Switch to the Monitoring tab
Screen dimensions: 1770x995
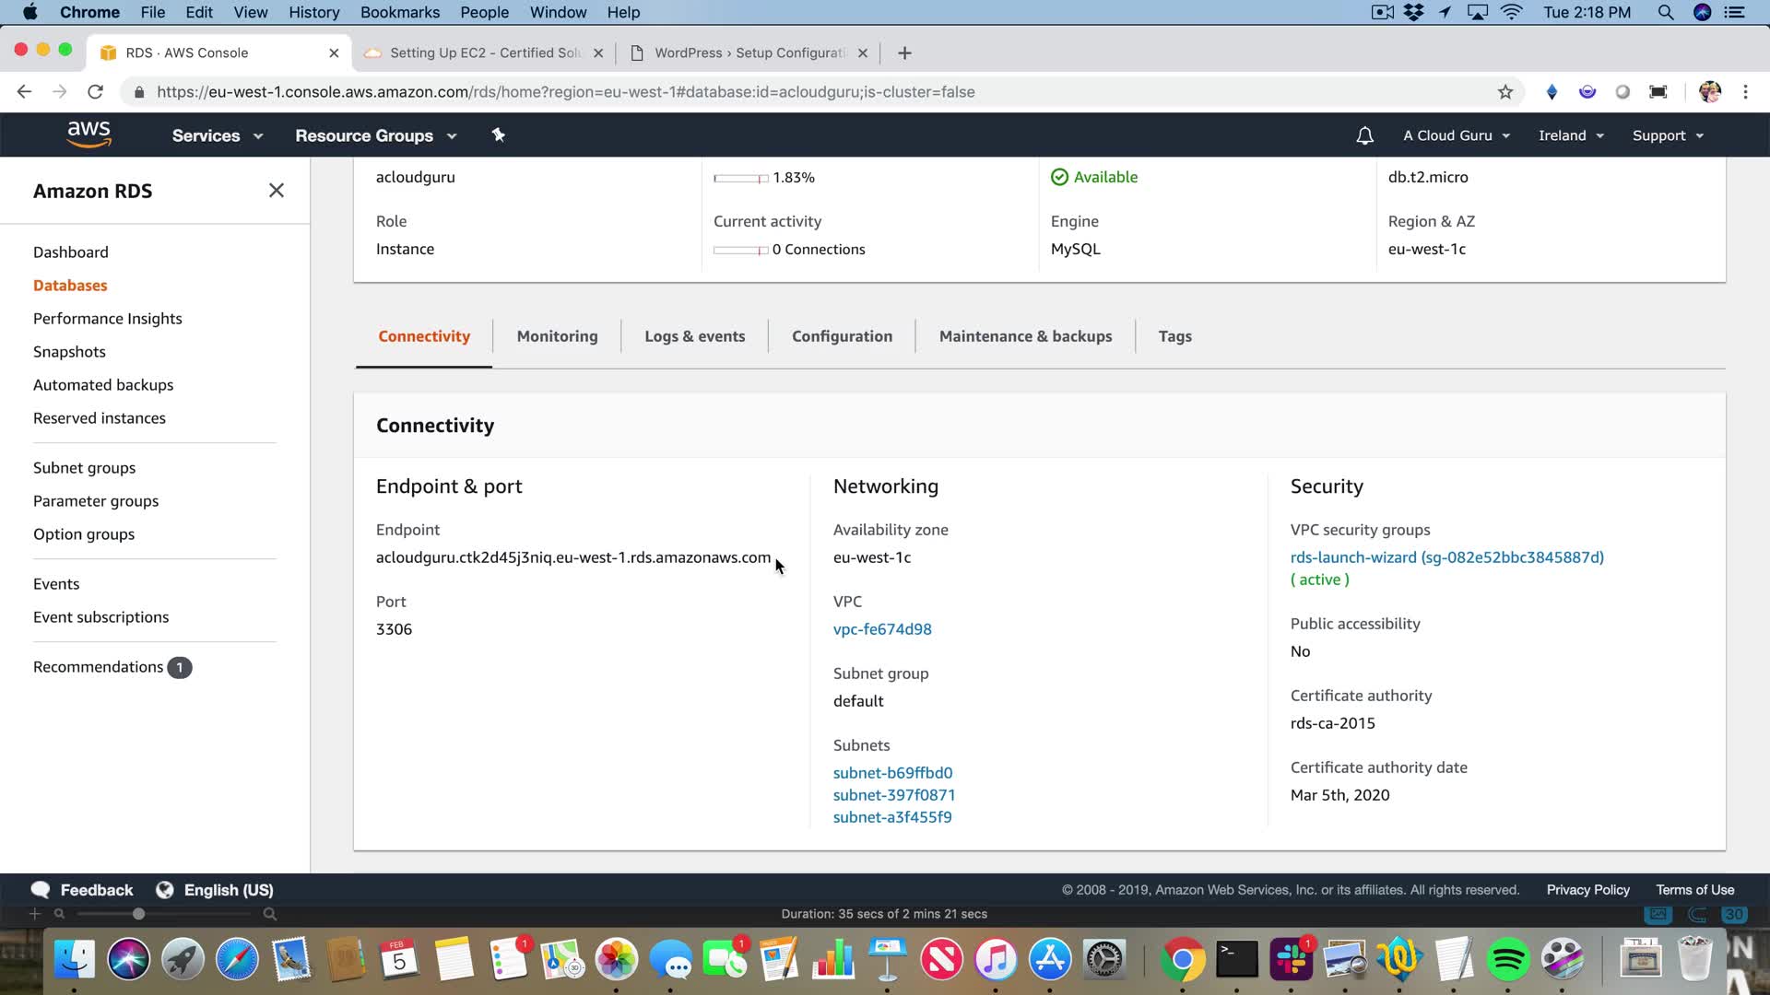[x=557, y=336]
